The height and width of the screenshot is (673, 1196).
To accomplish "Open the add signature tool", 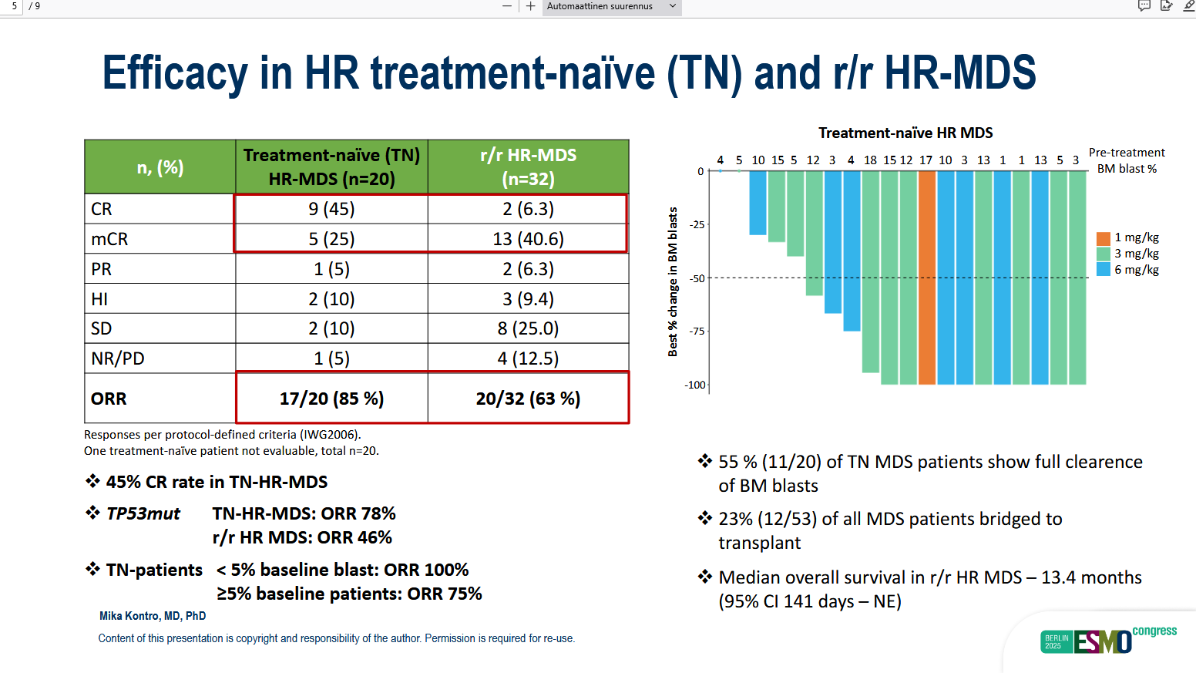I will click(1167, 6).
